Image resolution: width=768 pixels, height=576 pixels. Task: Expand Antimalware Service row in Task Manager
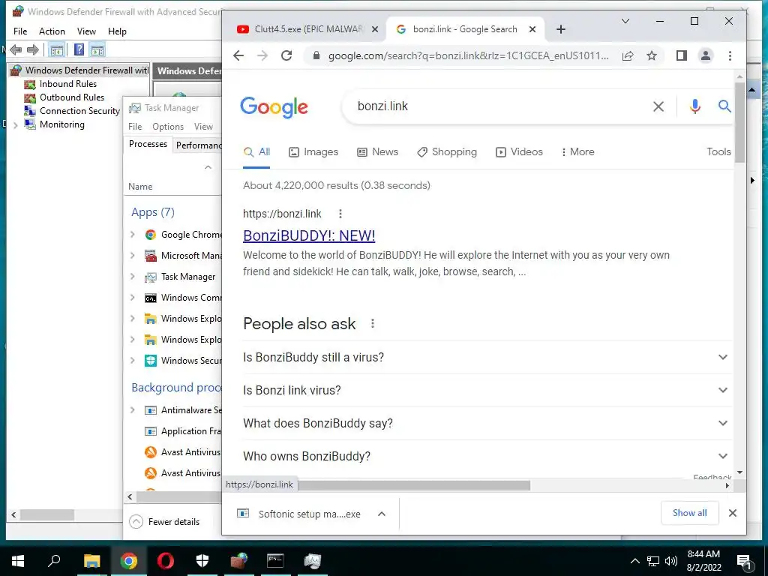[x=133, y=410]
